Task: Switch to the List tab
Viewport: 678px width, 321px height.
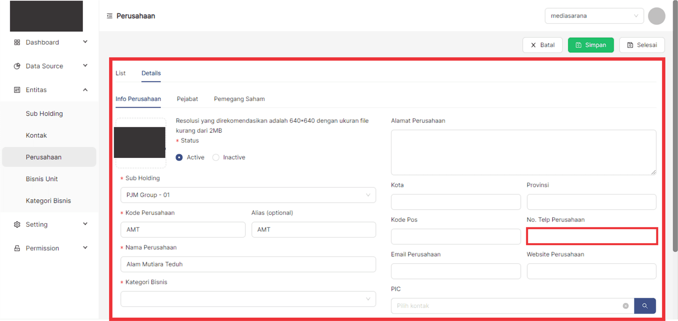Action: (x=120, y=73)
